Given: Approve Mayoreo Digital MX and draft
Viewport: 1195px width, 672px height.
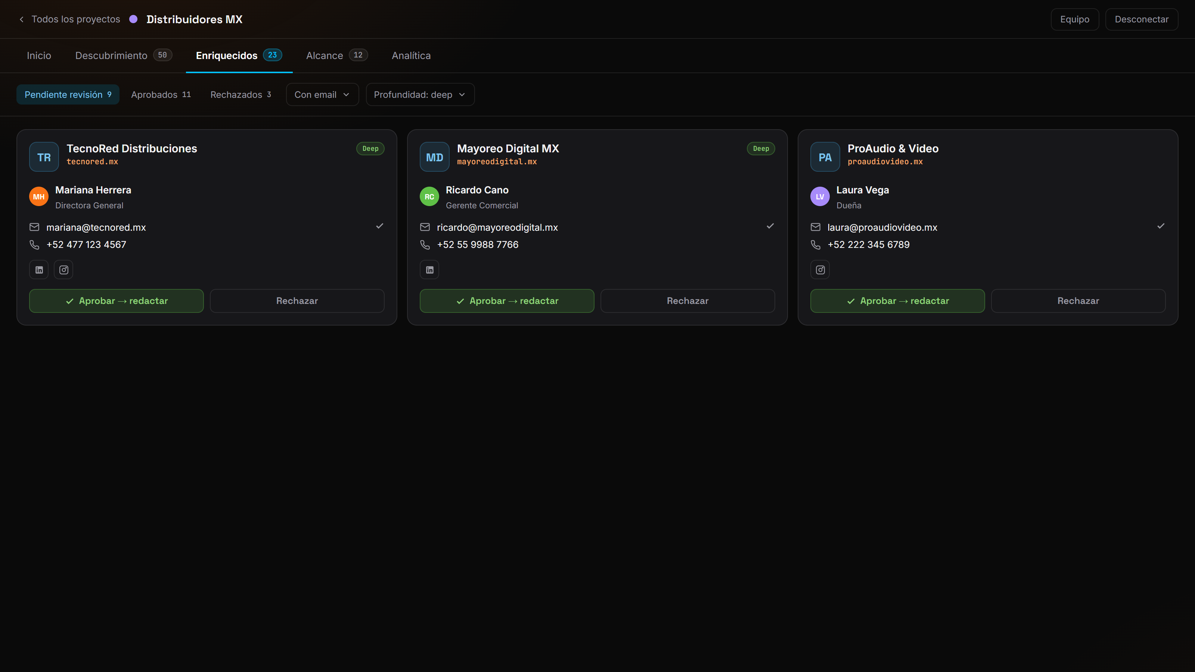Looking at the screenshot, I should coord(507,301).
